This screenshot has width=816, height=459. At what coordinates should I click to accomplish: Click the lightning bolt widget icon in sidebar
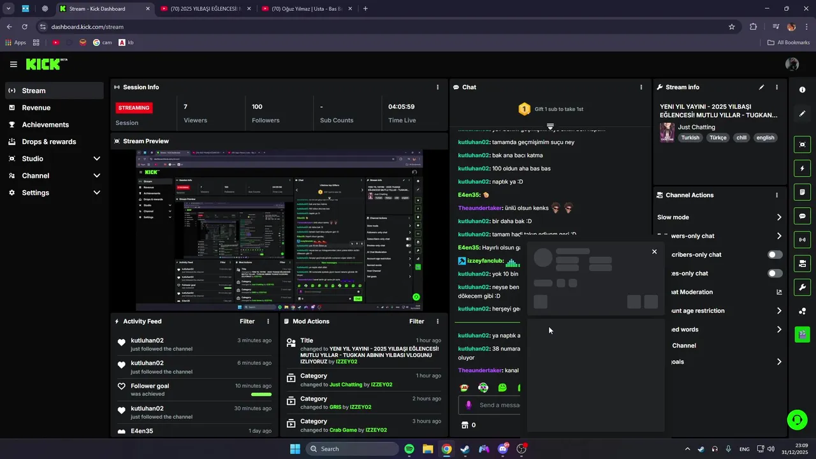point(803,168)
